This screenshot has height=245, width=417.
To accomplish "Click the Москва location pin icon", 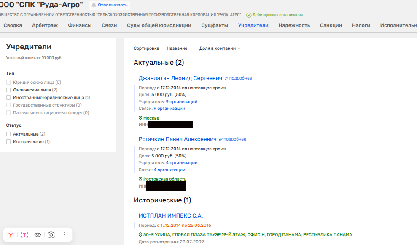I will 140,118.
